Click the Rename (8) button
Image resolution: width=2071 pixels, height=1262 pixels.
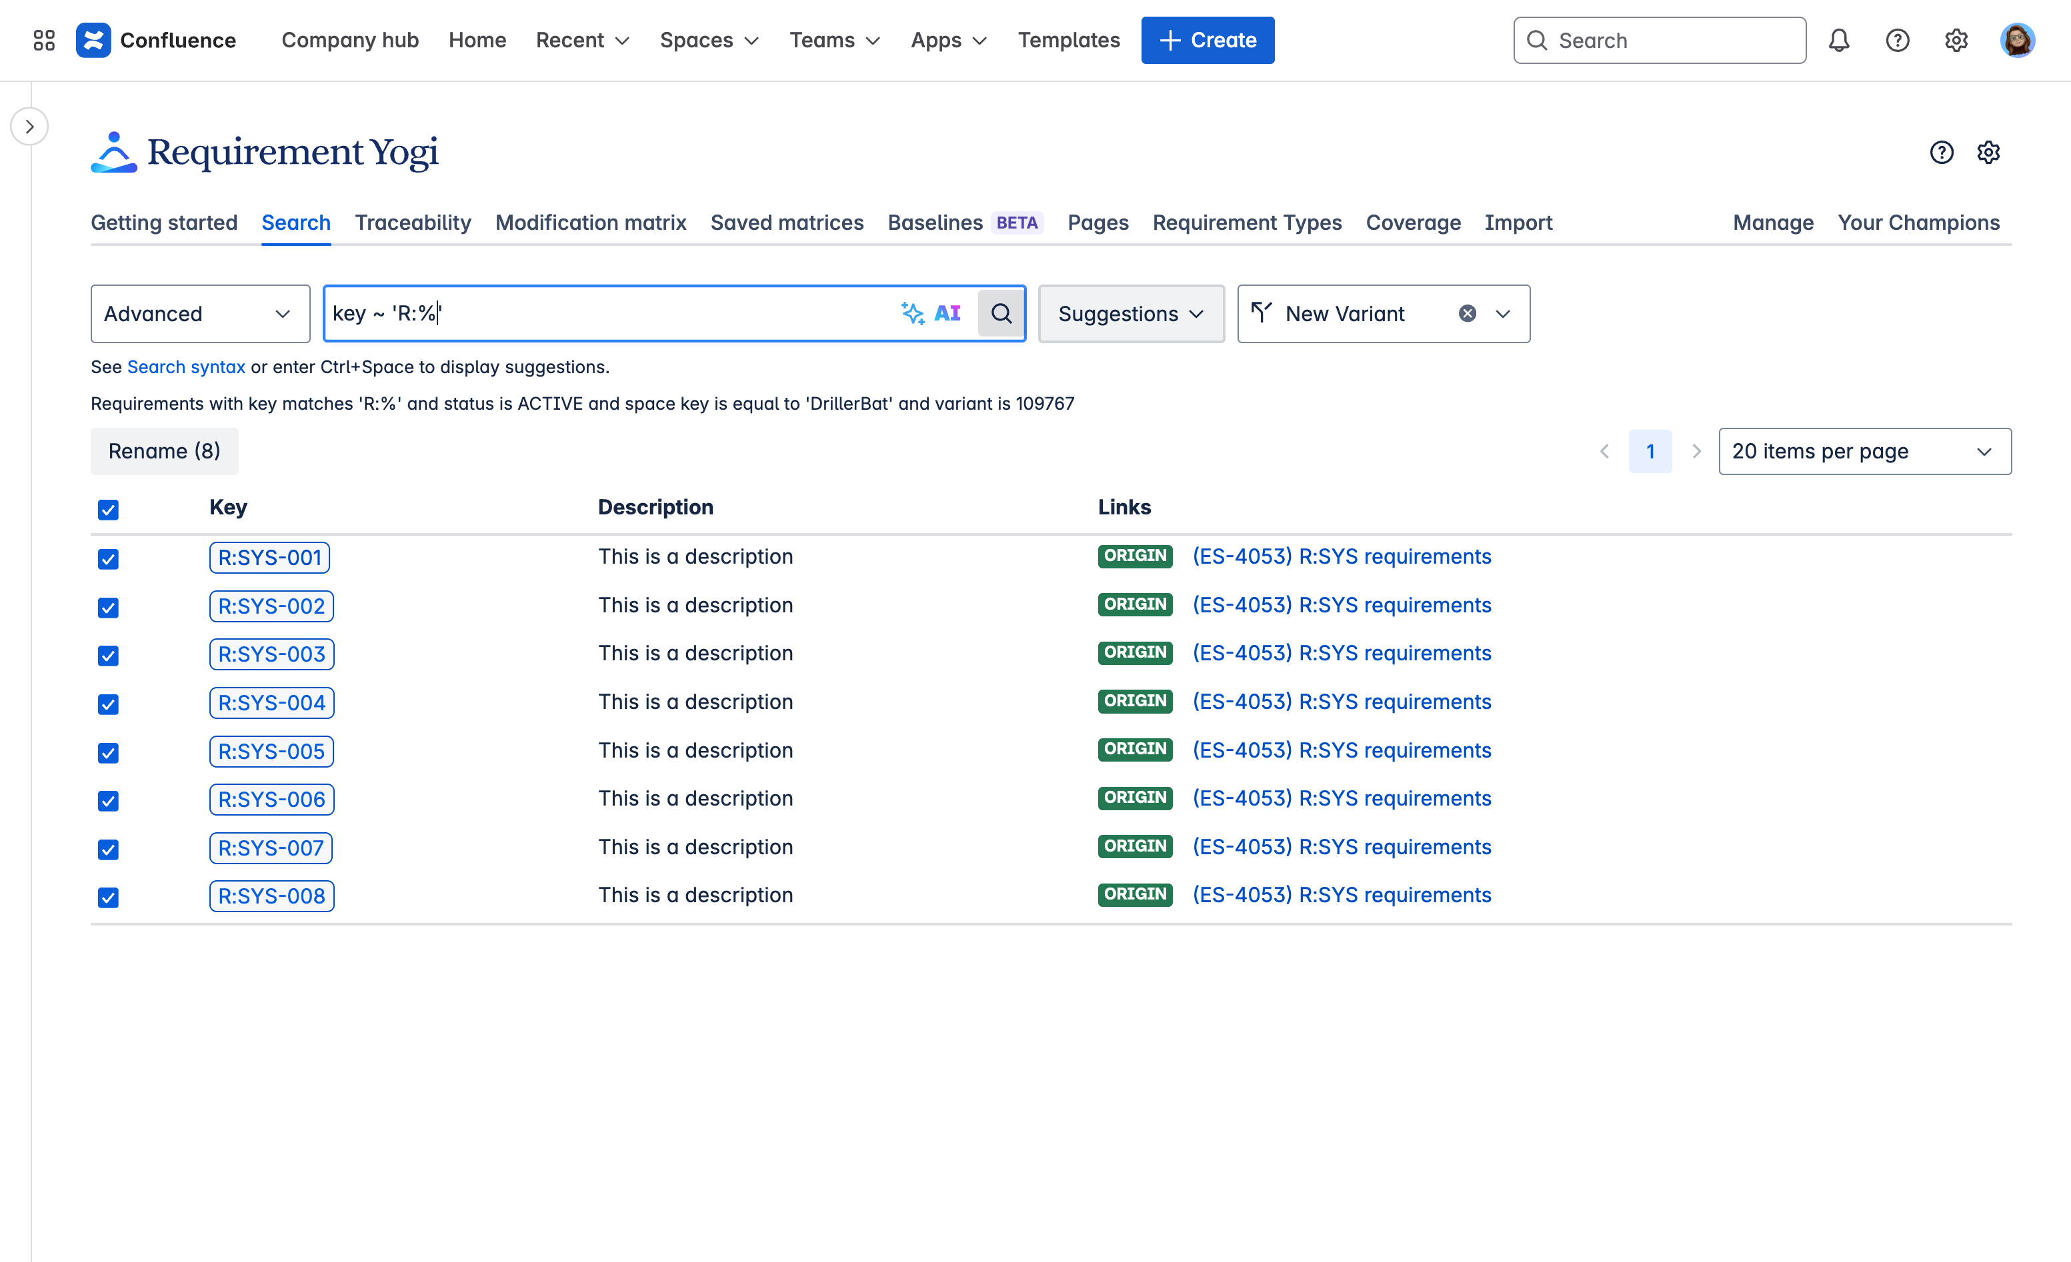[x=164, y=452]
